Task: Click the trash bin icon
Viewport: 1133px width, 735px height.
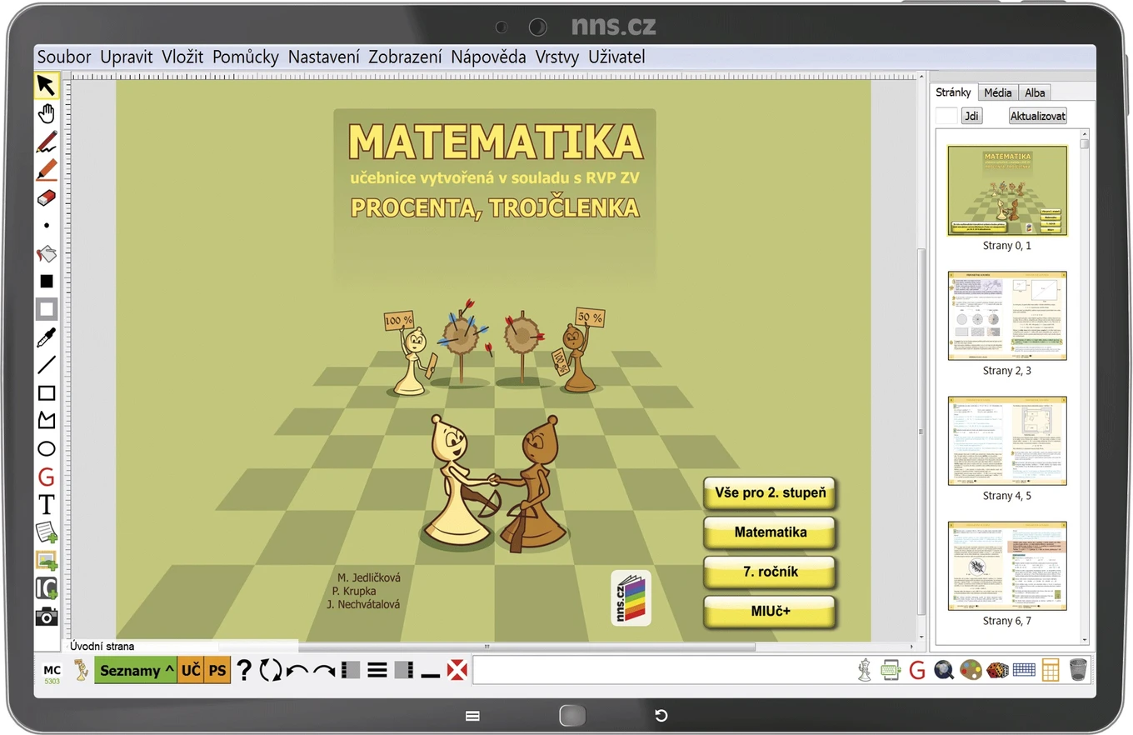Action: point(1078,670)
